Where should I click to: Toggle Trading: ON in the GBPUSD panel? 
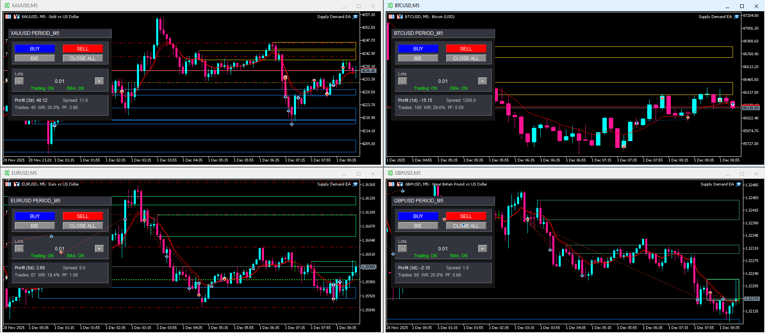click(x=425, y=256)
